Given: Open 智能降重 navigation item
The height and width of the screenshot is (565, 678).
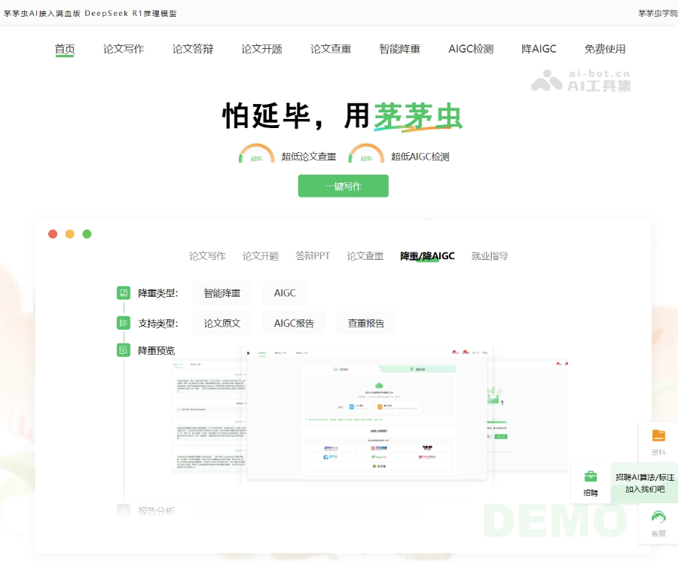Looking at the screenshot, I should (399, 49).
